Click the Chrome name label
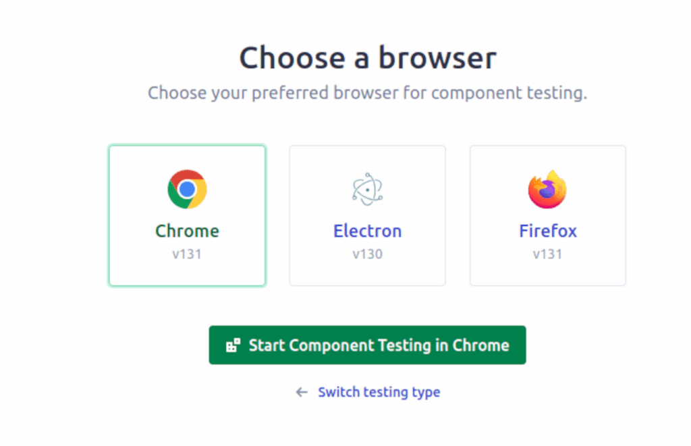The height and width of the screenshot is (446, 691). click(x=187, y=231)
